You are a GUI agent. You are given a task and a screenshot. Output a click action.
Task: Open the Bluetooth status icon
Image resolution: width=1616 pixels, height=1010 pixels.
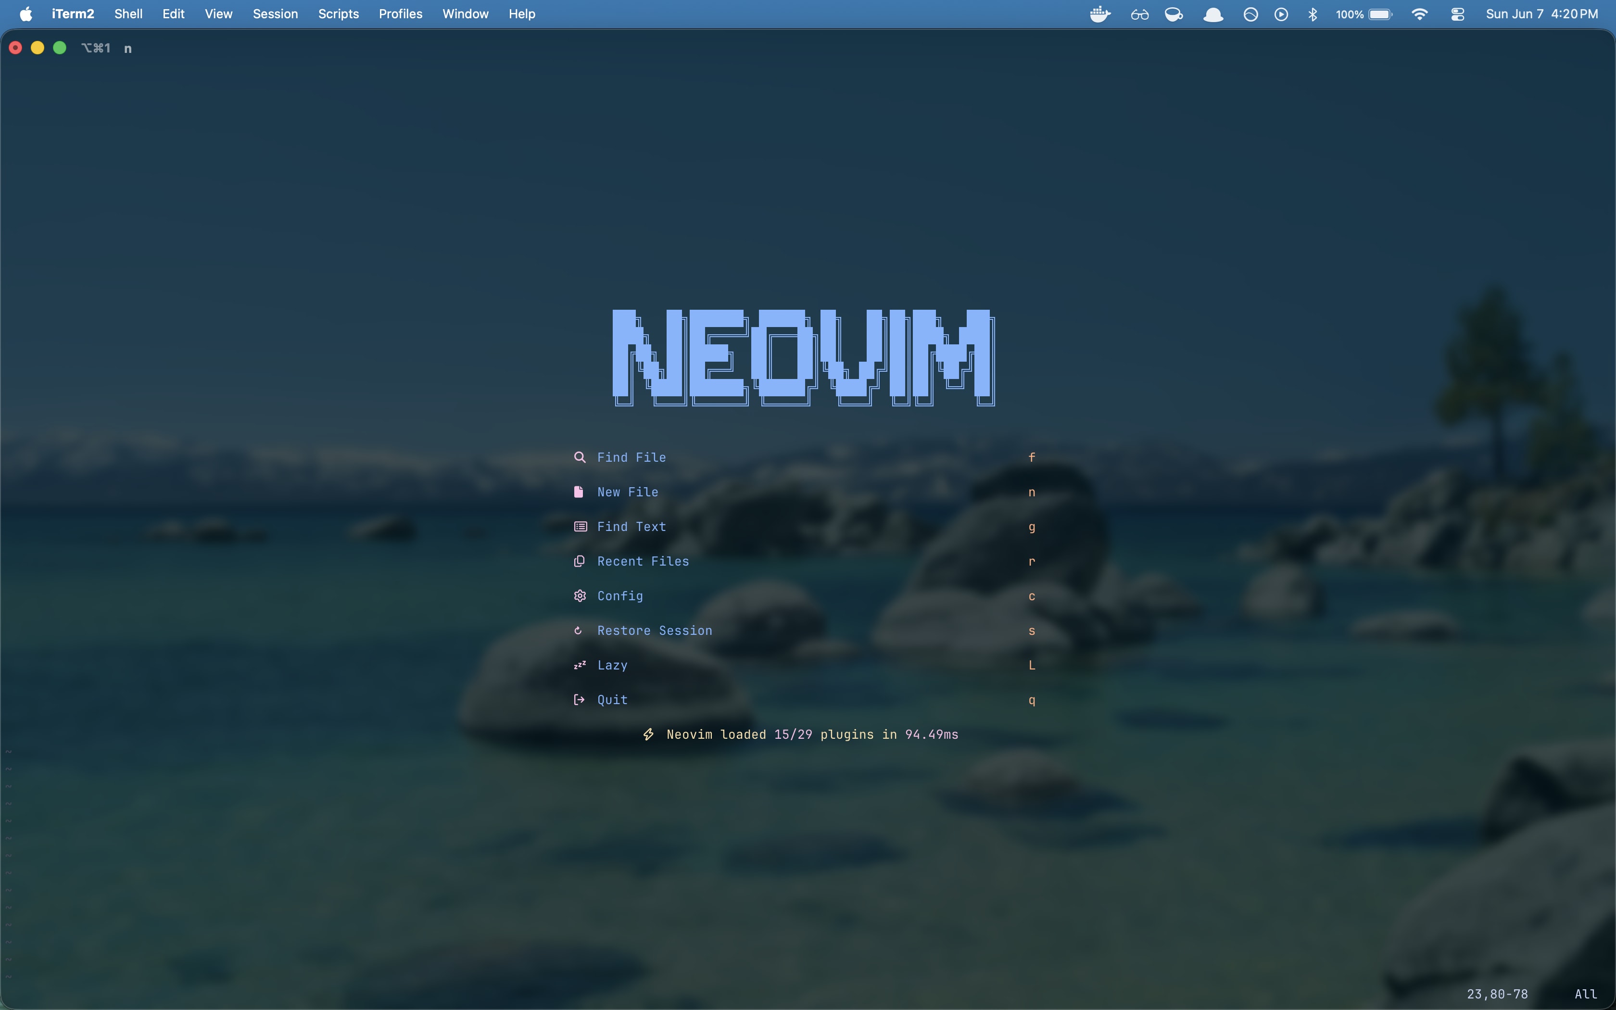[1312, 14]
